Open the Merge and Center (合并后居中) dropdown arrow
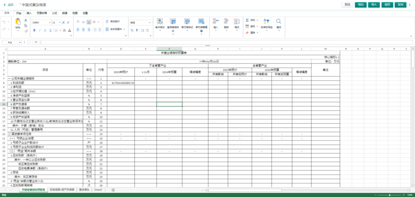The height and width of the screenshot is (197, 415). coord(124,29)
